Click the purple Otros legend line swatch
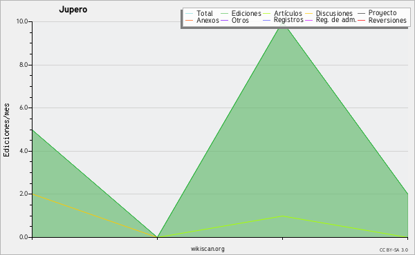 click(x=224, y=20)
